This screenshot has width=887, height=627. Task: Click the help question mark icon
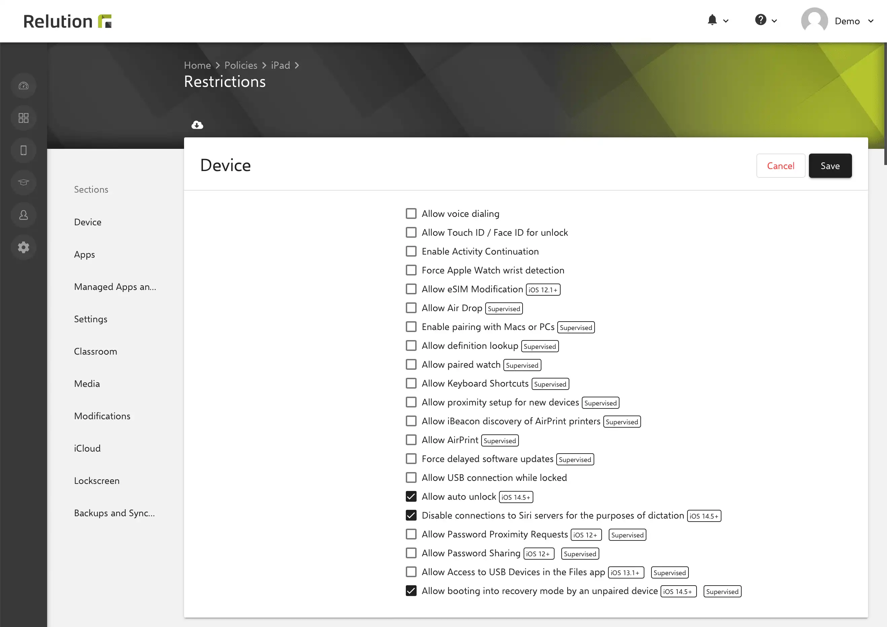pos(760,20)
